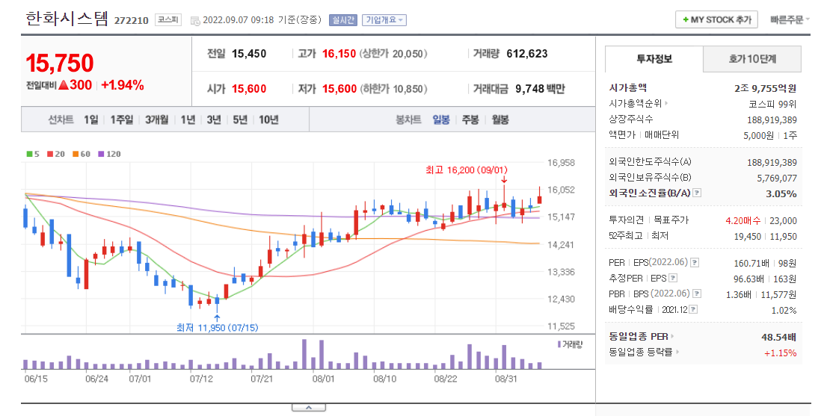Click the 08/01 date on chart axis
The image size is (827, 416).
(323, 379)
